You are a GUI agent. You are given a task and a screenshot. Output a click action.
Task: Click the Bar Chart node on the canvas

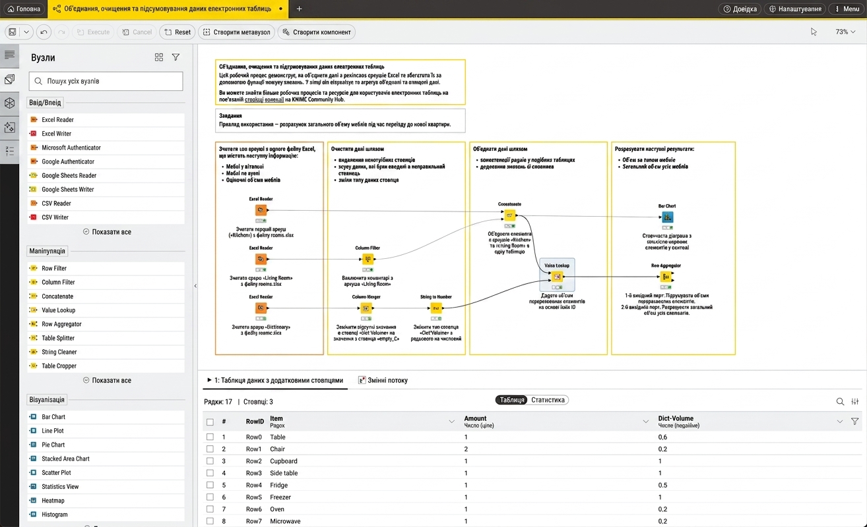click(x=667, y=217)
